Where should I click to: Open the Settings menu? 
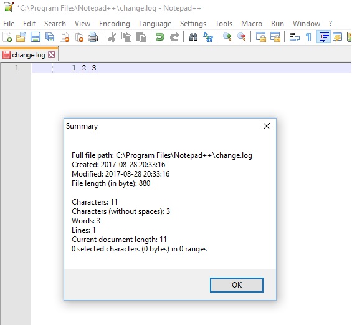point(193,24)
